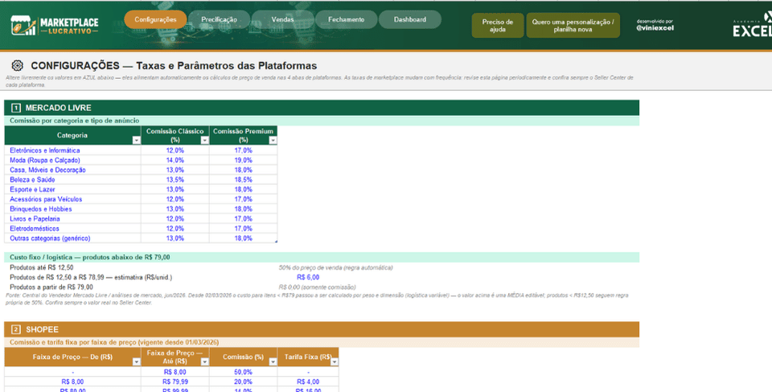Click the settings gear icon beside CONFIGURAÇÕES
Image resolution: width=772 pixels, height=392 pixels.
point(17,65)
